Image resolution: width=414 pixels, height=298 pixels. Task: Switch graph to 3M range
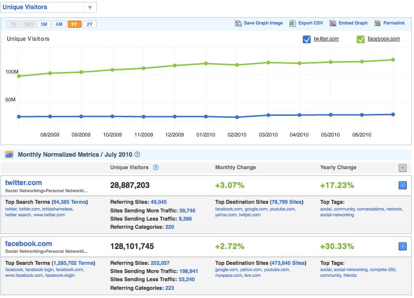pos(44,25)
